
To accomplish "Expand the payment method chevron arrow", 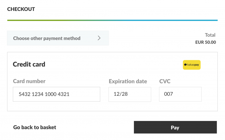I will [x=99, y=38].
